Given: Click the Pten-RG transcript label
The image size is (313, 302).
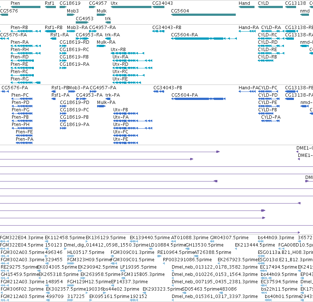Looking at the screenshot, I should click(19, 79).
